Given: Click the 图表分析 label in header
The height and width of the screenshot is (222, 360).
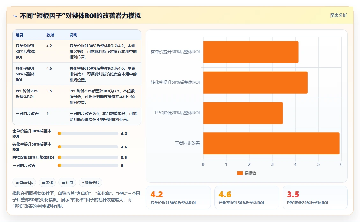Looking at the screenshot, I should tap(338, 15).
